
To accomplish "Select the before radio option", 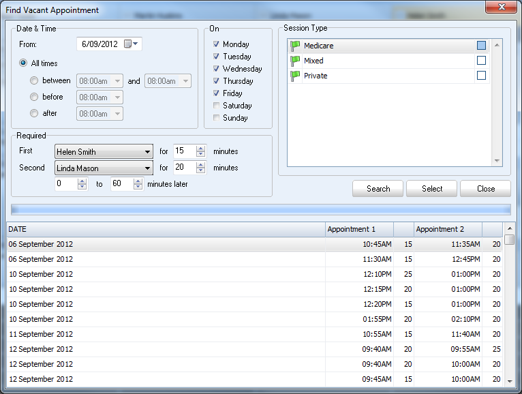I will (x=34, y=97).
